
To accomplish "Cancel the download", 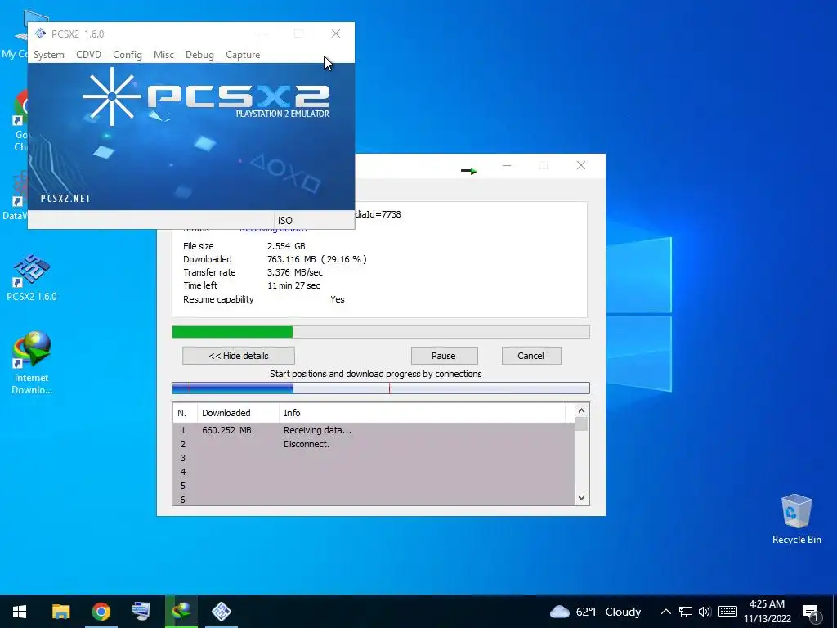I will pyautogui.click(x=530, y=356).
